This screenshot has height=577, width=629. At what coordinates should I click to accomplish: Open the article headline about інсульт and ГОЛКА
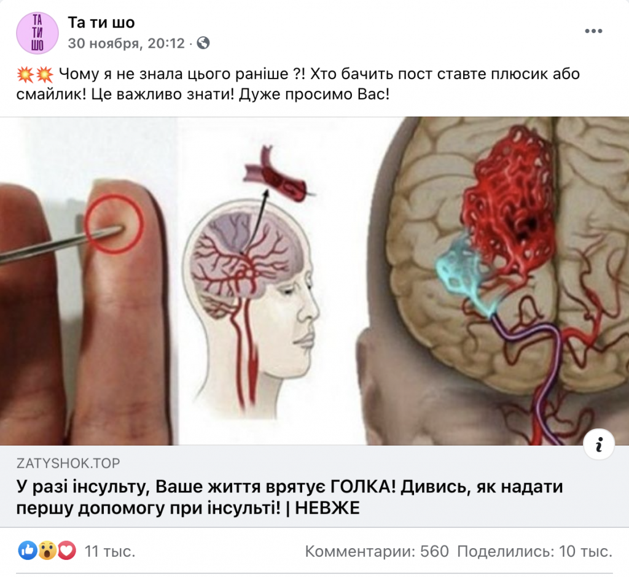(290, 497)
